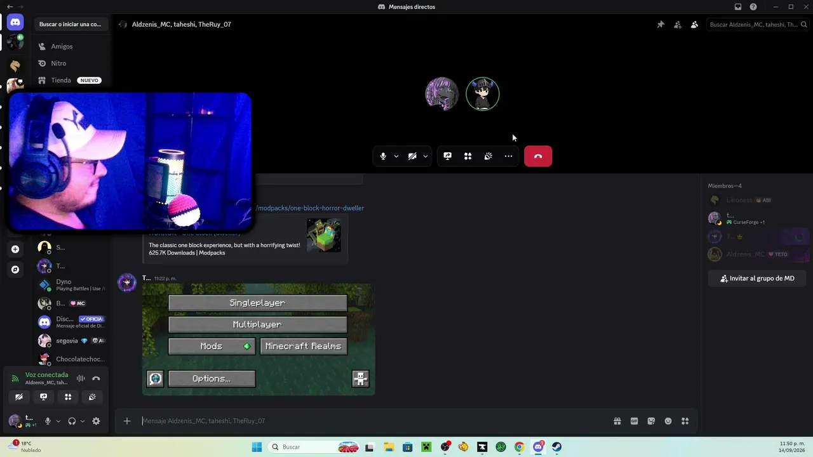The height and width of the screenshot is (457, 813).
Task: Expand input device options in user panel
Action: click(x=58, y=421)
